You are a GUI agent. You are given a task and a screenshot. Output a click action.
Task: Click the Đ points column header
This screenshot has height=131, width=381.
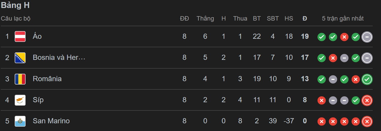pos(305,18)
